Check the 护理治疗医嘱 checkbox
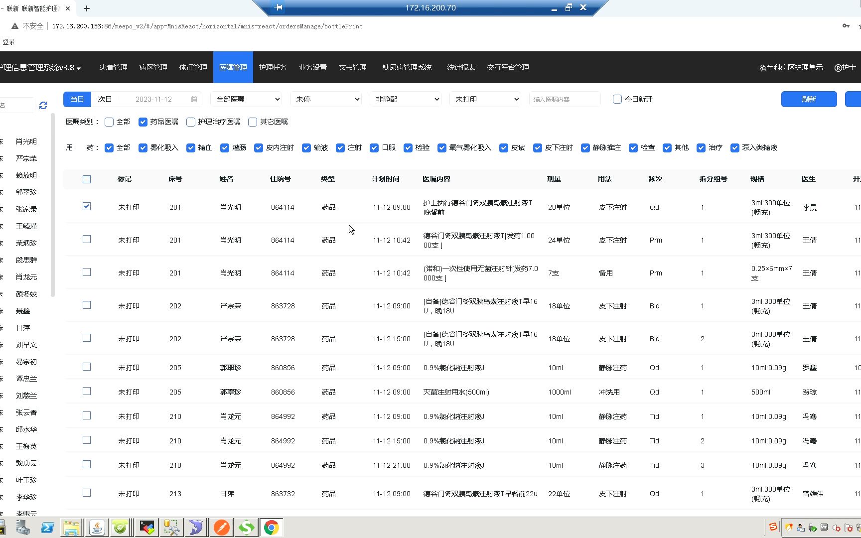 pyautogui.click(x=191, y=122)
